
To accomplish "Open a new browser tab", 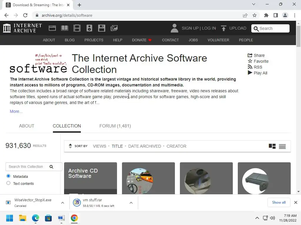I will (79, 5).
